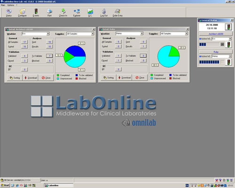This screenshot has height=188, width=235.
Task: Expand the Samples dropdown in Architect window
Action: pyautogui.click(x=93, y=34)
